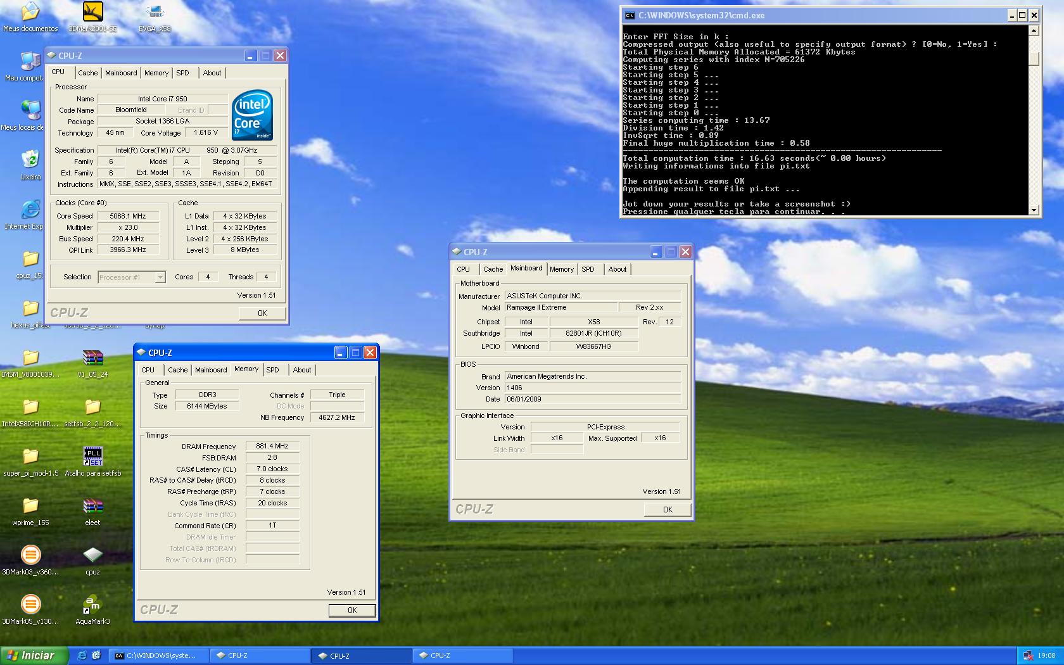Click Size 6144 MBytes memory field
The width and height of the screenshot is (1064, 665).
click(x=207, y=407)
